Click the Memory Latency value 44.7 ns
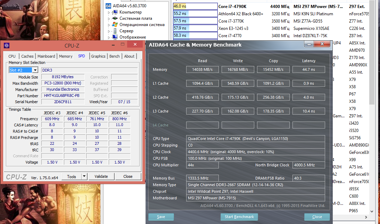 (x=309, y=69)
